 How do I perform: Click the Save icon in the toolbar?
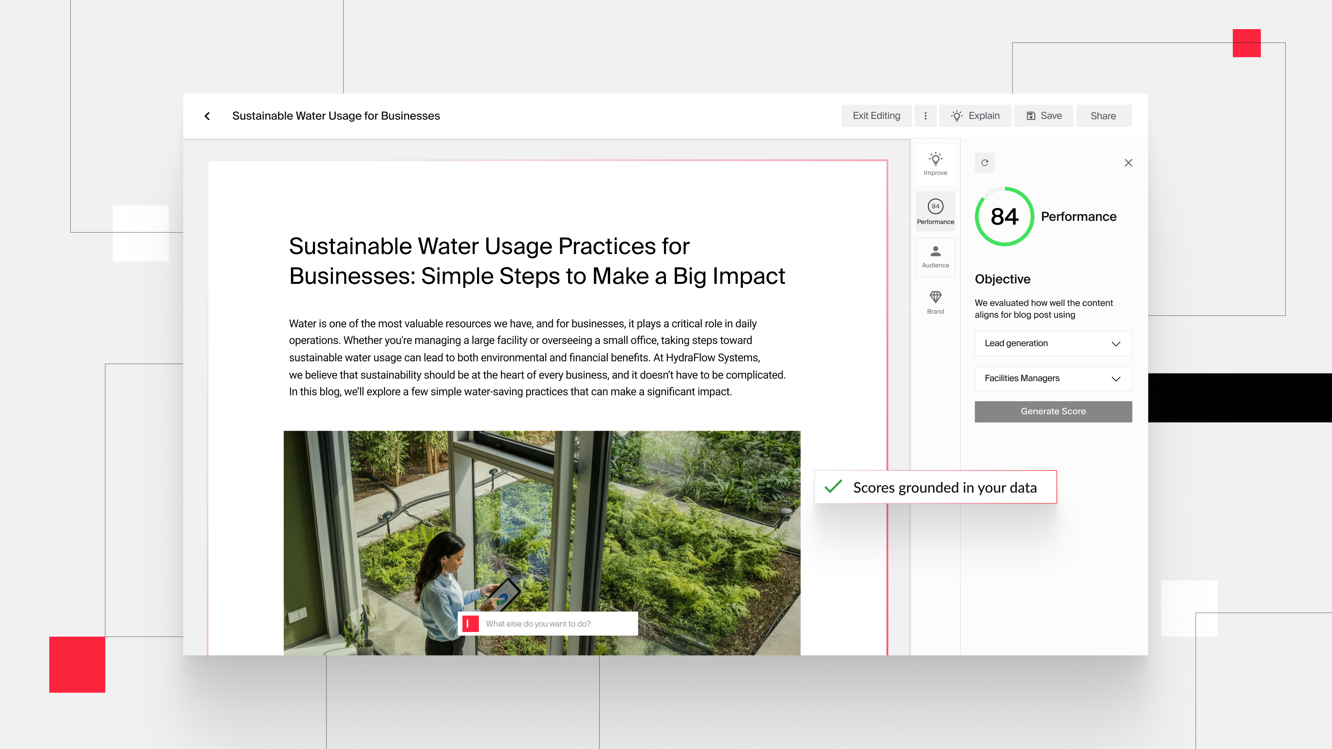coord(1031,116)
